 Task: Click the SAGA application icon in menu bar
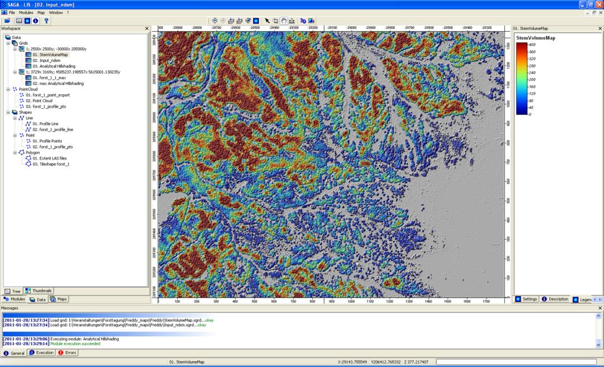pos(4,13)
